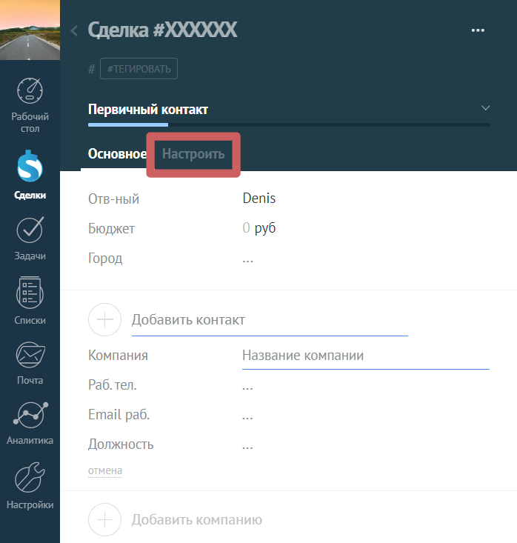The height and width of the screenshot is (543, 517).
Task: Open the Почта envelope icon
Action: tap(30, 355)
